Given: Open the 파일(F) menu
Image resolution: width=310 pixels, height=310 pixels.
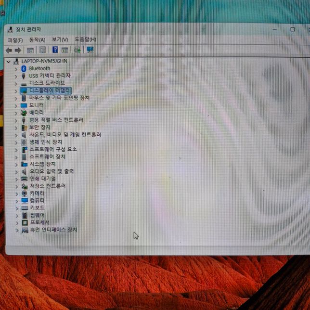Looking at the screenshot, I should pos(15,39).
